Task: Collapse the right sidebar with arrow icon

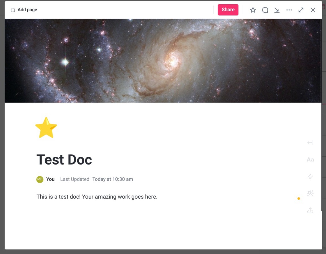Action: click(310, 143)
